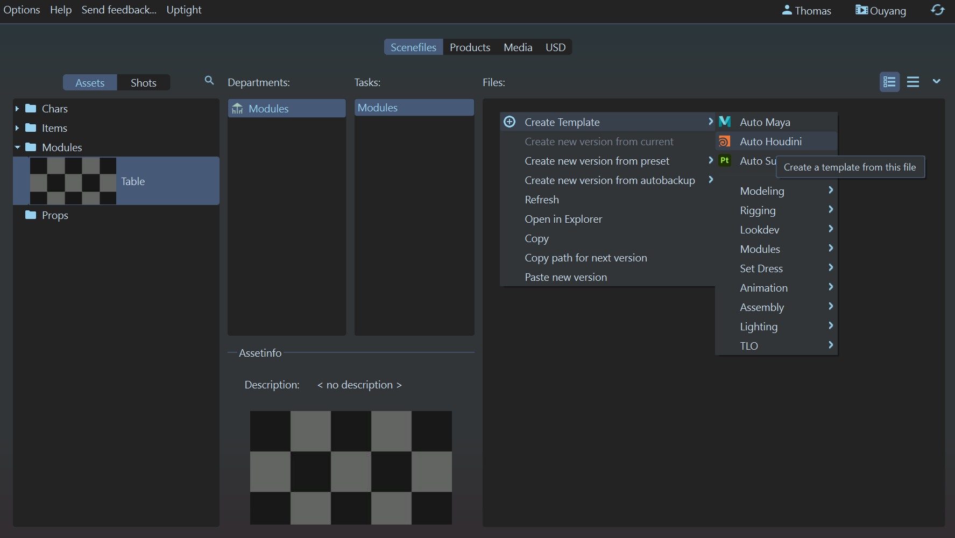Image resolution: width=955 pixels, height=538 pixels.
Task: Click the plus icon next to Create Template
Action: (510, 122)
